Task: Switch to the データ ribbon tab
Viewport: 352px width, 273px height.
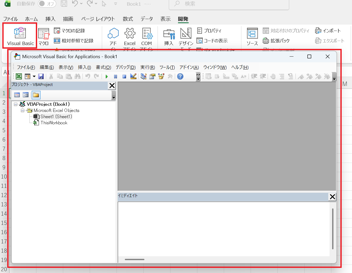Action: tap(147, 19)
